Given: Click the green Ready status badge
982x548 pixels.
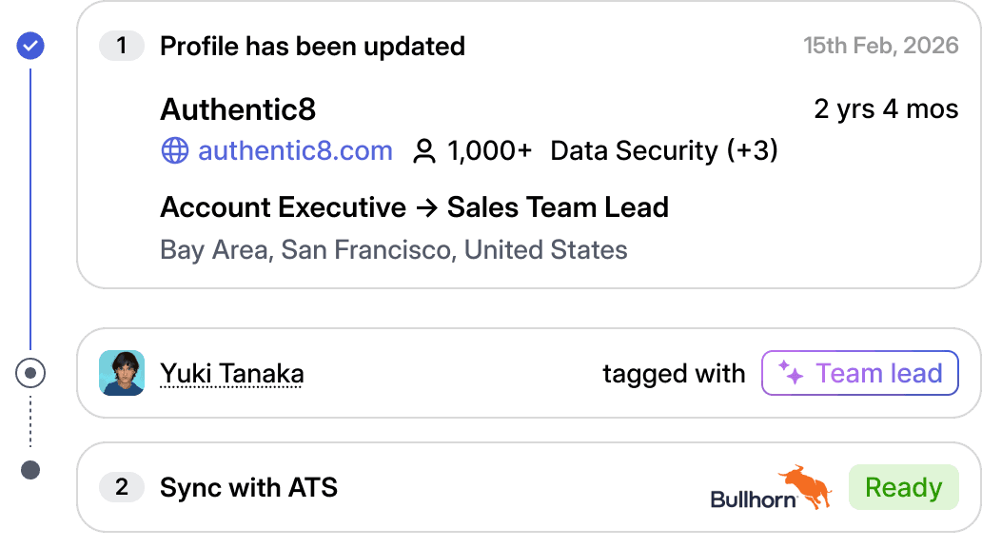Looking at the screenshot, I should 903,487.
